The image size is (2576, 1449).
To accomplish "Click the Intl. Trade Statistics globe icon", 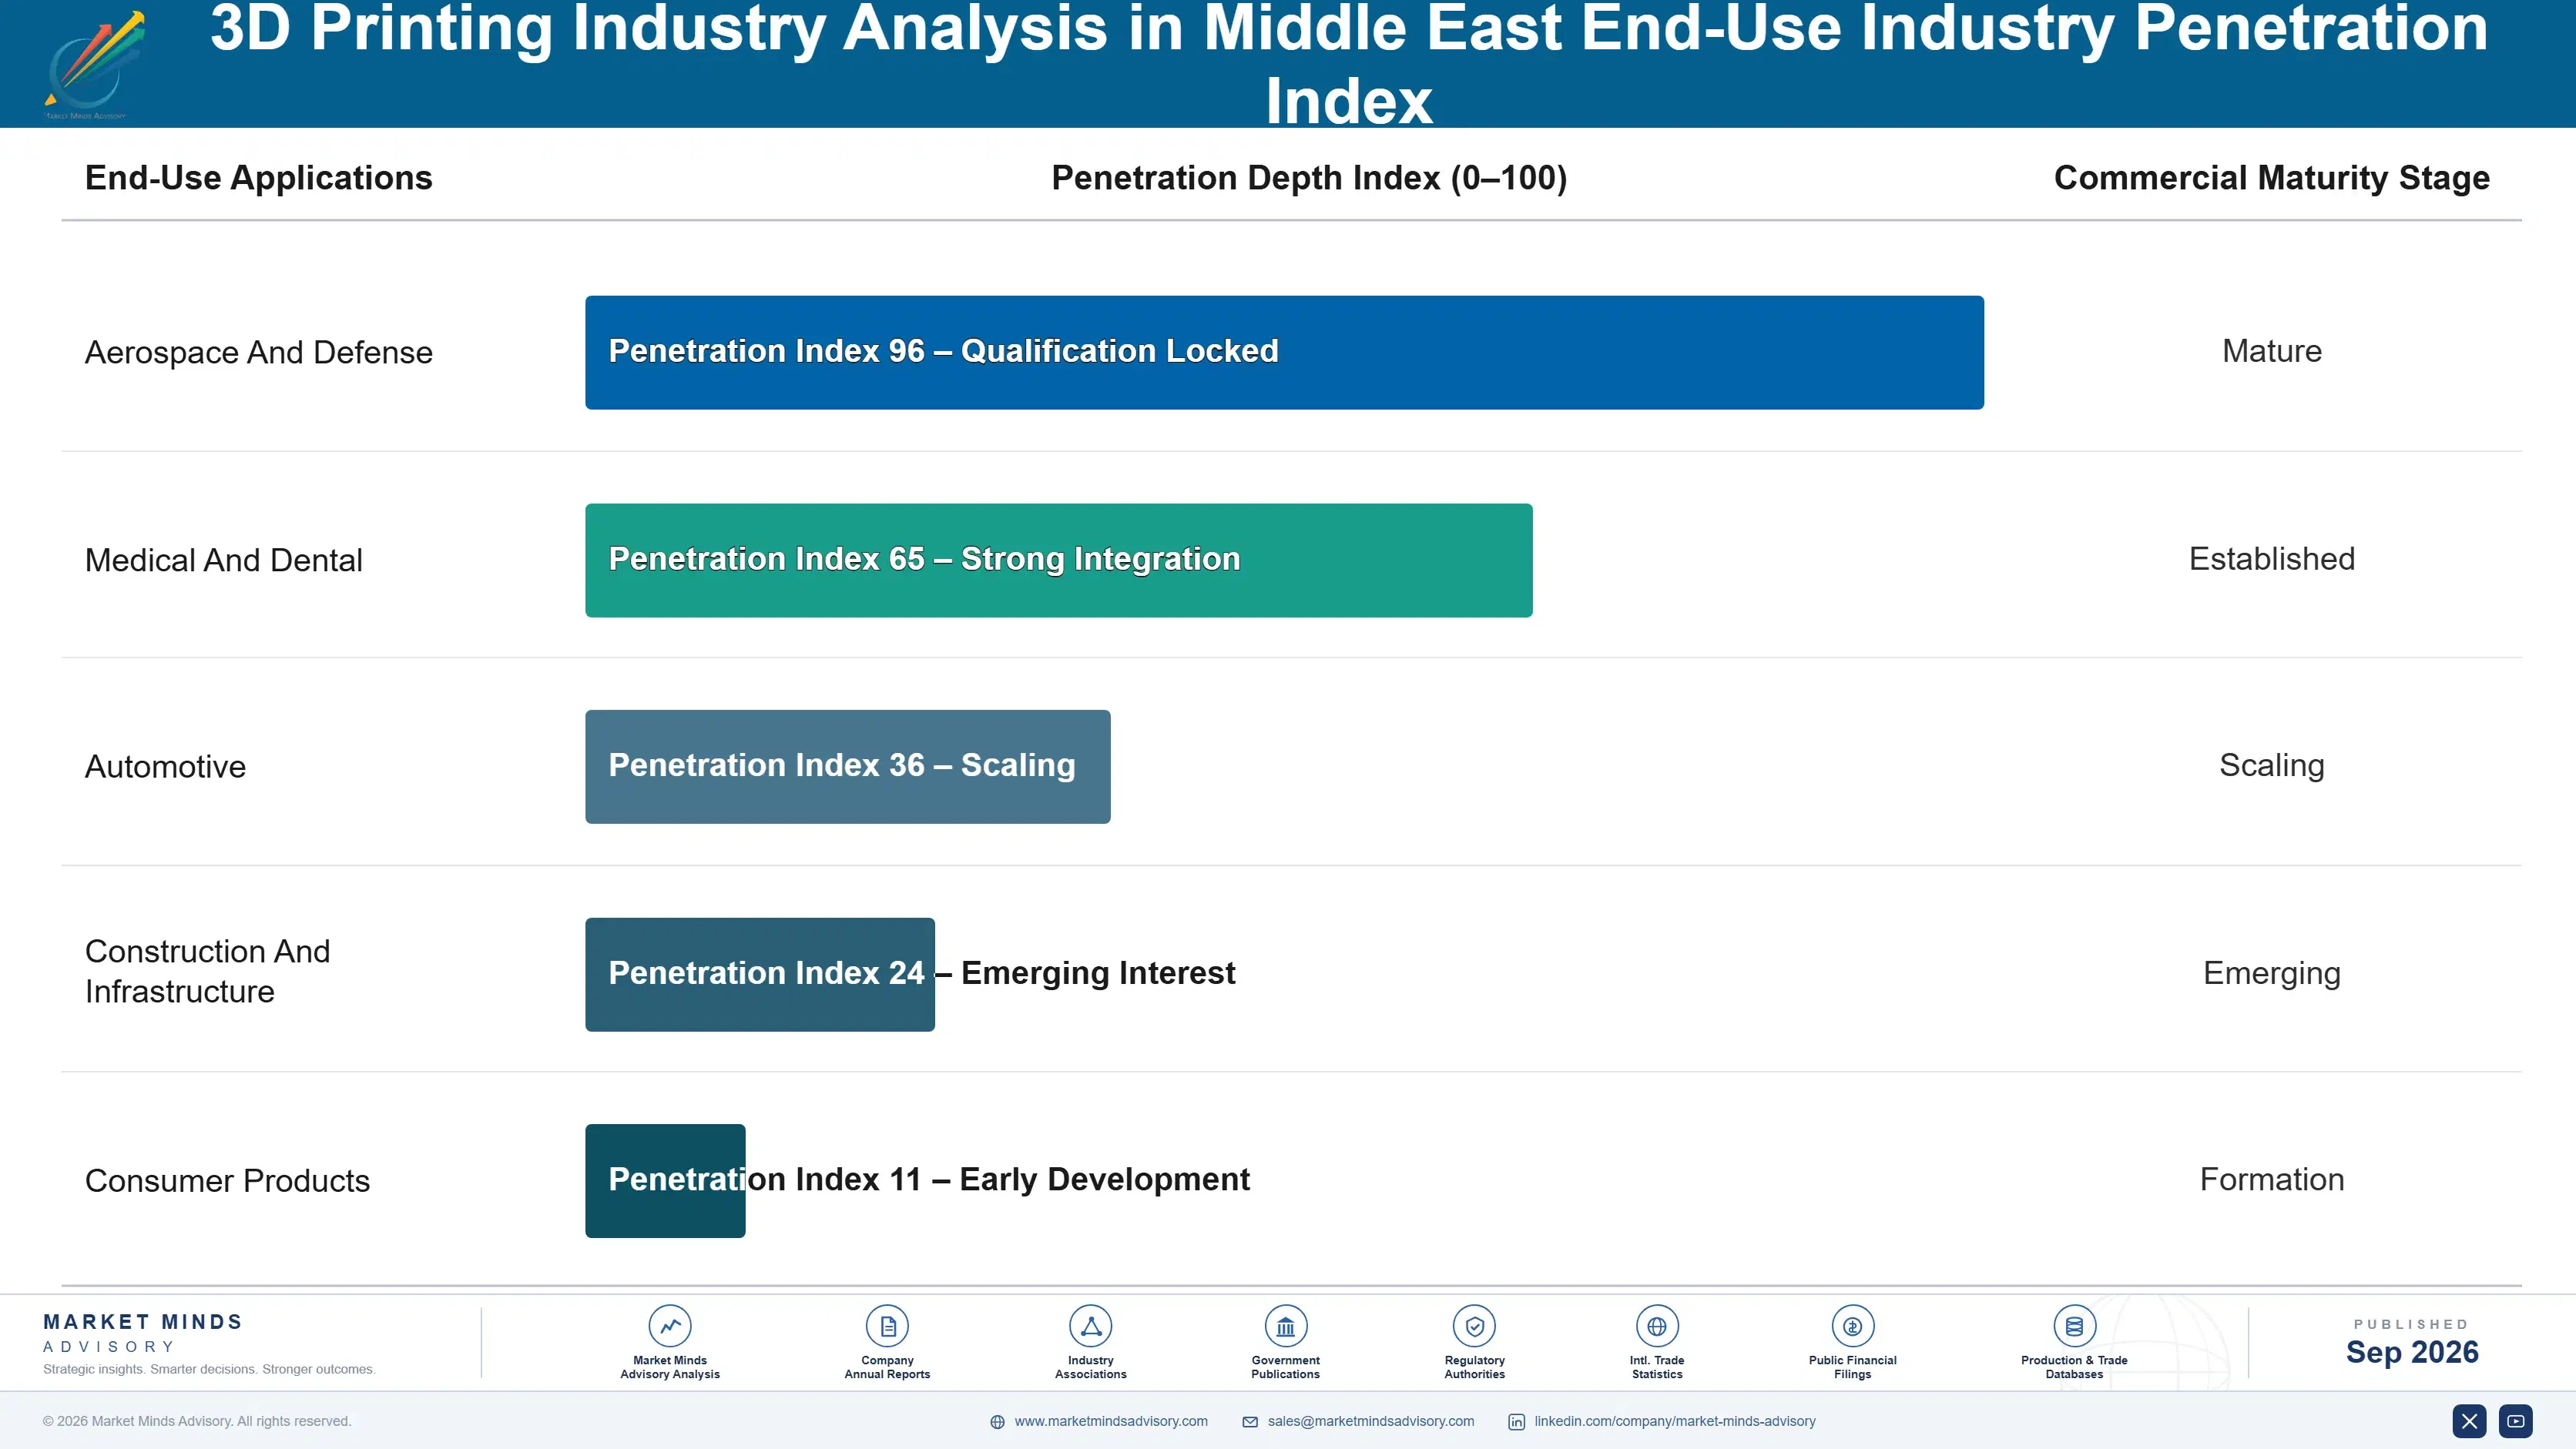I will pos(1657,1326).
